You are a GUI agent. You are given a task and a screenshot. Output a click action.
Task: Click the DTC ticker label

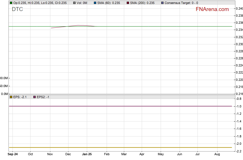[17, 9]
